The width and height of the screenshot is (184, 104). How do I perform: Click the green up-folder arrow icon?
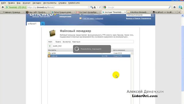[50, 46]
